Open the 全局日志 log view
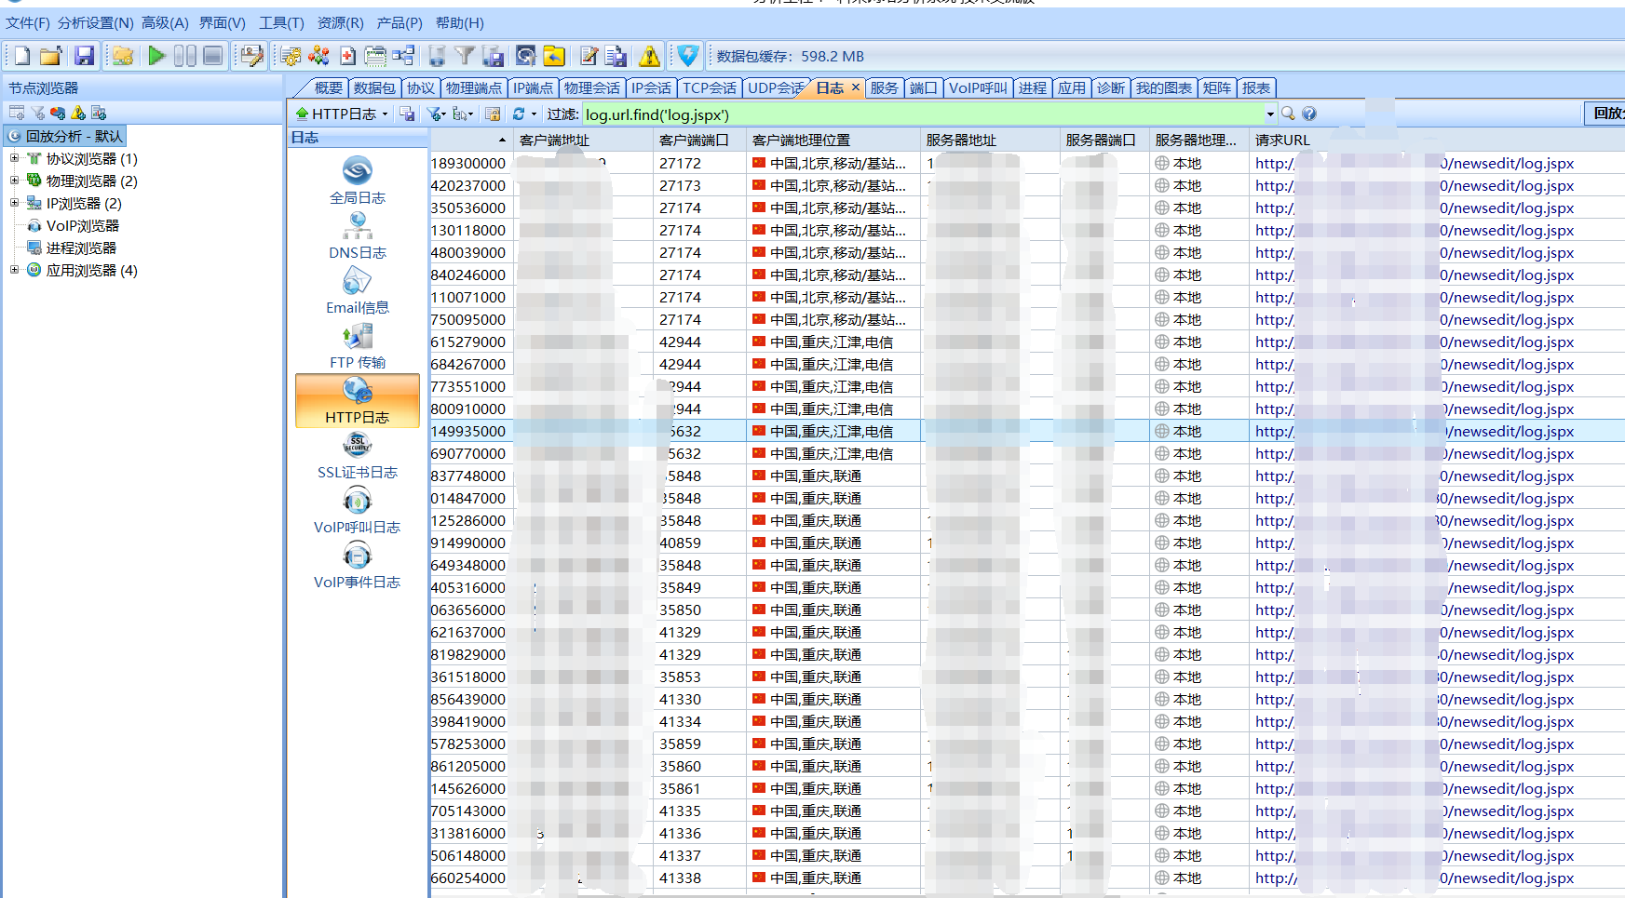1625x898 pixels. tap(357, 181)
